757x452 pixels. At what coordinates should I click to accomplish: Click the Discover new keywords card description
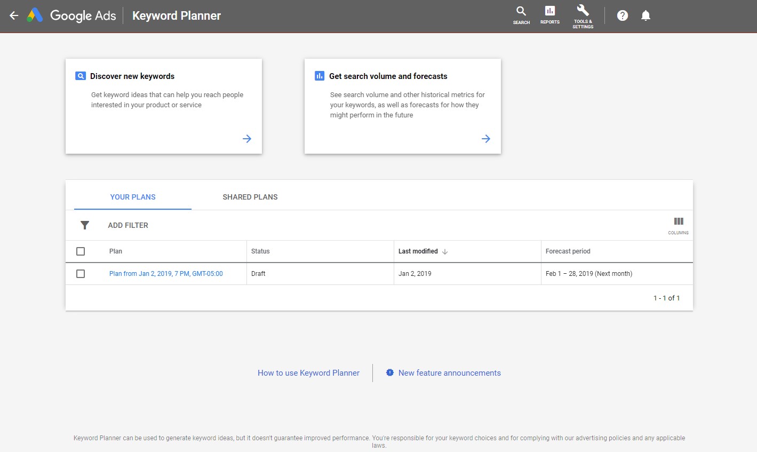point(167,100)
